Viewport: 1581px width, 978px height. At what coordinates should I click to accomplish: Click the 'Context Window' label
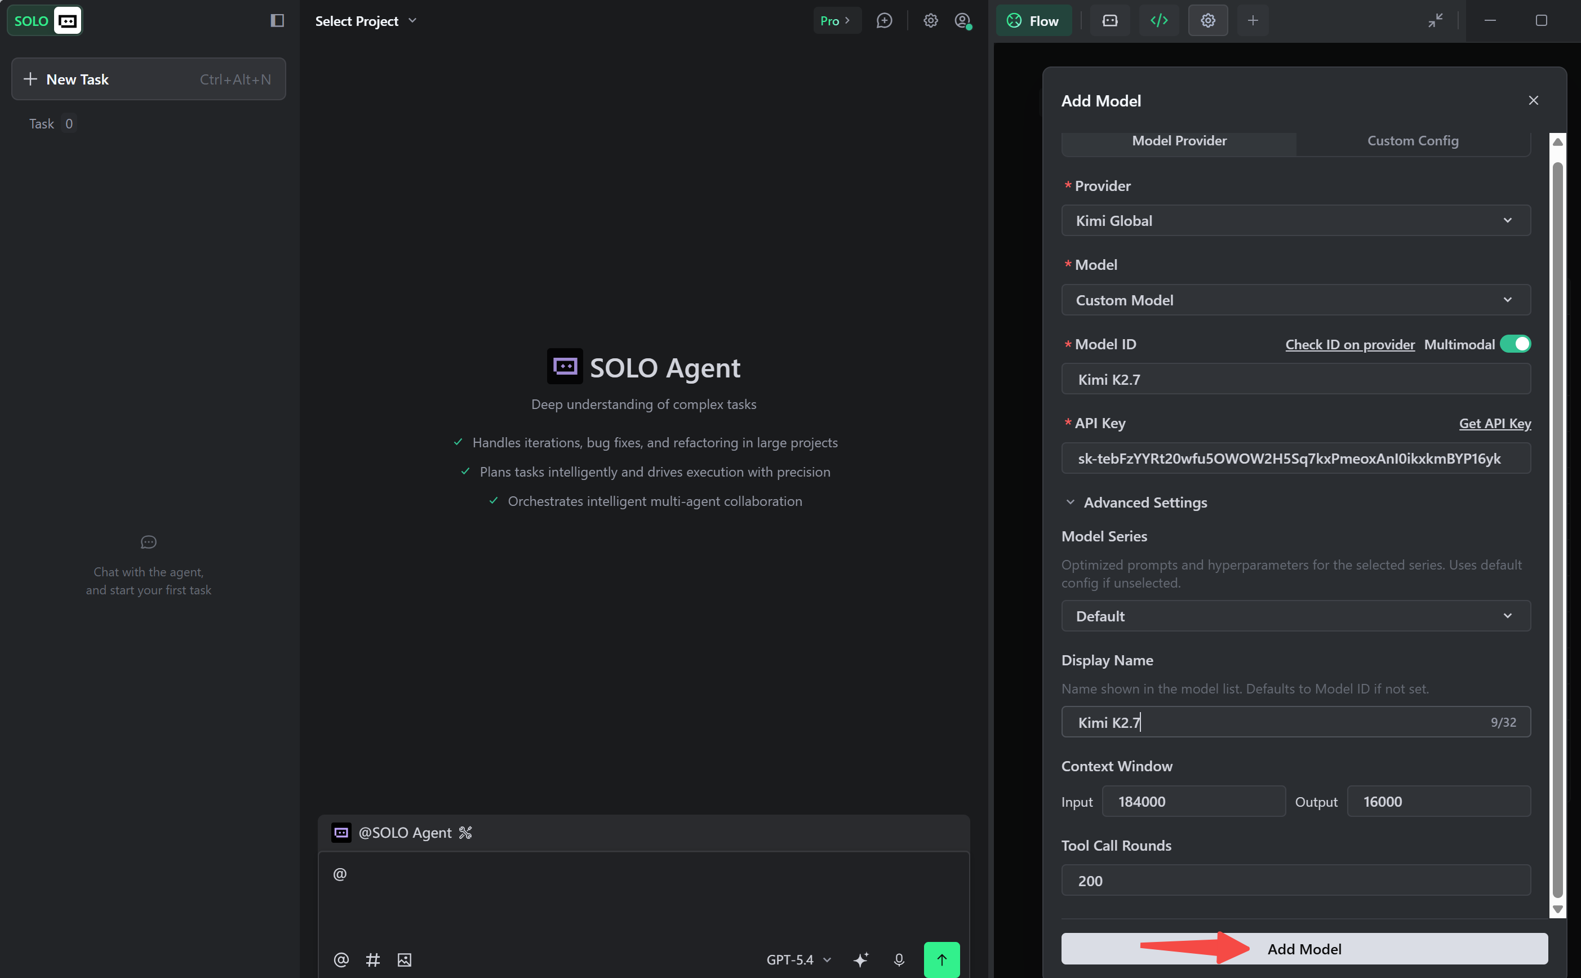[x=1117, y=767]
